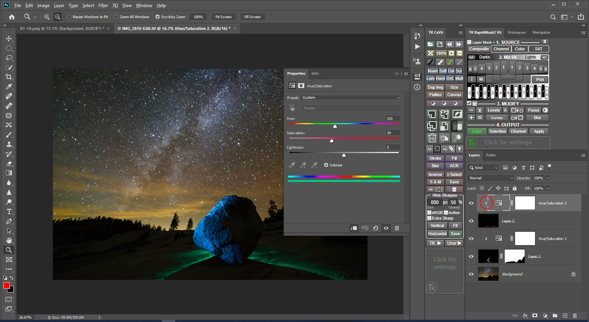Image resolution: width=589 pixels, height=322 pixels.
Task: Click reset to adjustment defaults icon
Action: [x=375, y=228]
